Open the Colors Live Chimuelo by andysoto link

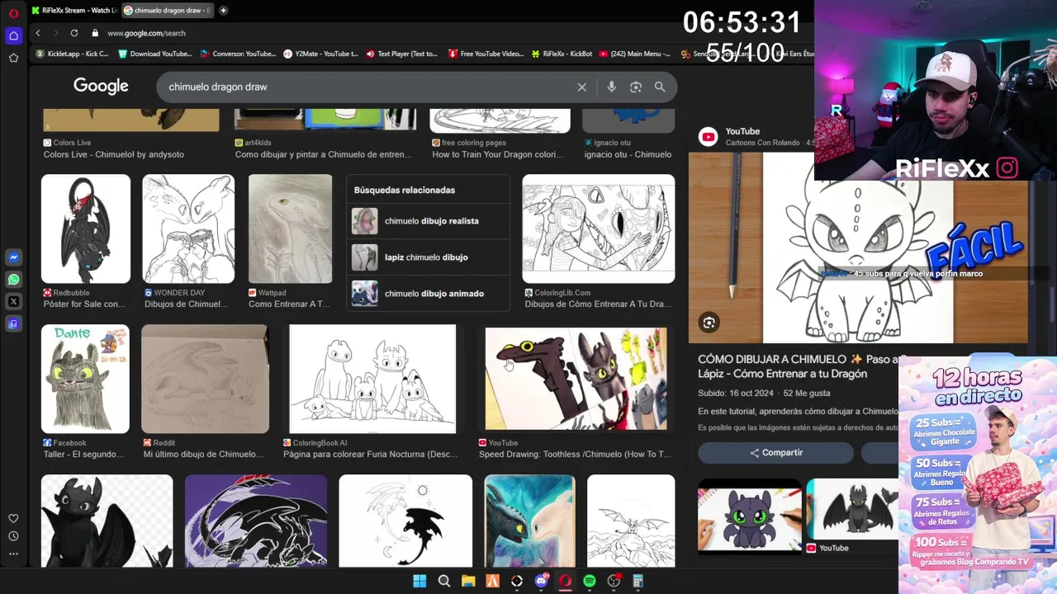click(114, 154)
